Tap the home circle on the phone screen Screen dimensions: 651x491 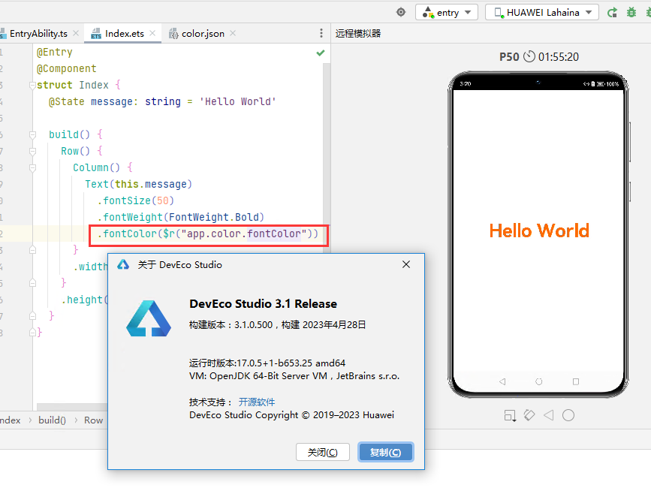click(539, 381)
